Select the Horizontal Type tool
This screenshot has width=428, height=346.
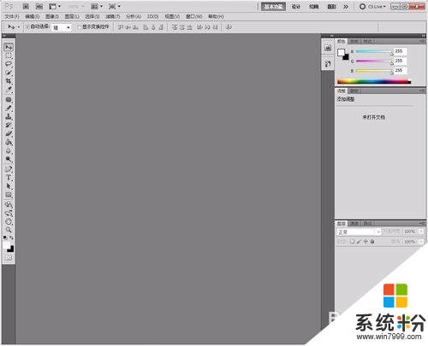pyautogui.click(x=9, y=178)
